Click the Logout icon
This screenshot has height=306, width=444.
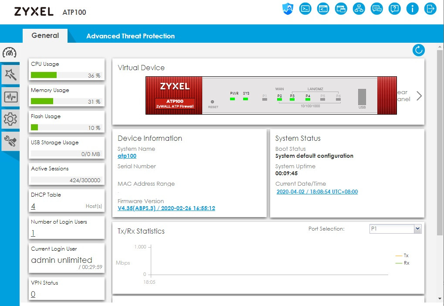pos(430,9)
